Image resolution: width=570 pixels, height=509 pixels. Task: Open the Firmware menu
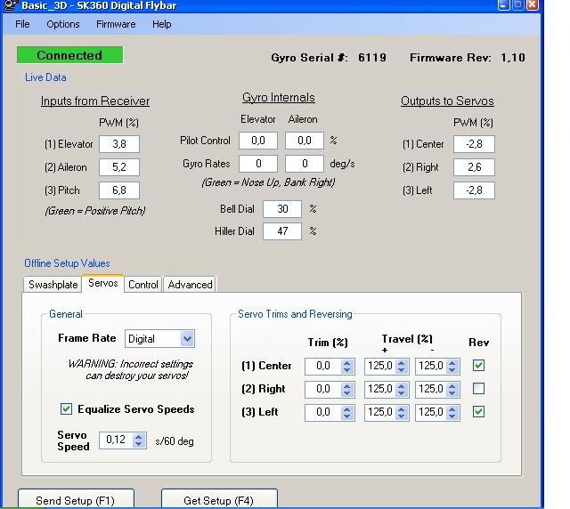116,24
